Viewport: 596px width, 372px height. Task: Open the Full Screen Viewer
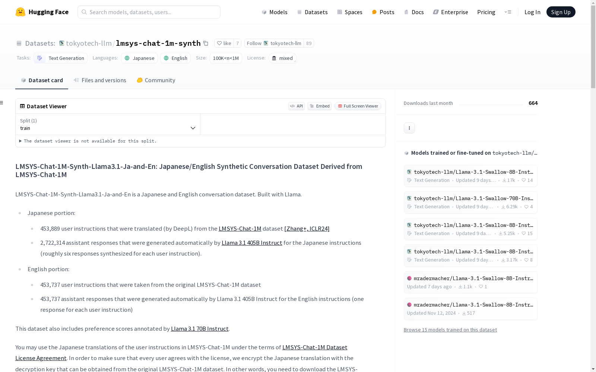[x=358, y=106]
